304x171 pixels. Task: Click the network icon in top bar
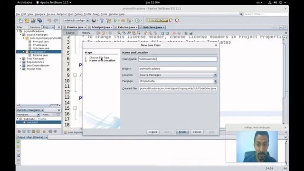[270, 2]
